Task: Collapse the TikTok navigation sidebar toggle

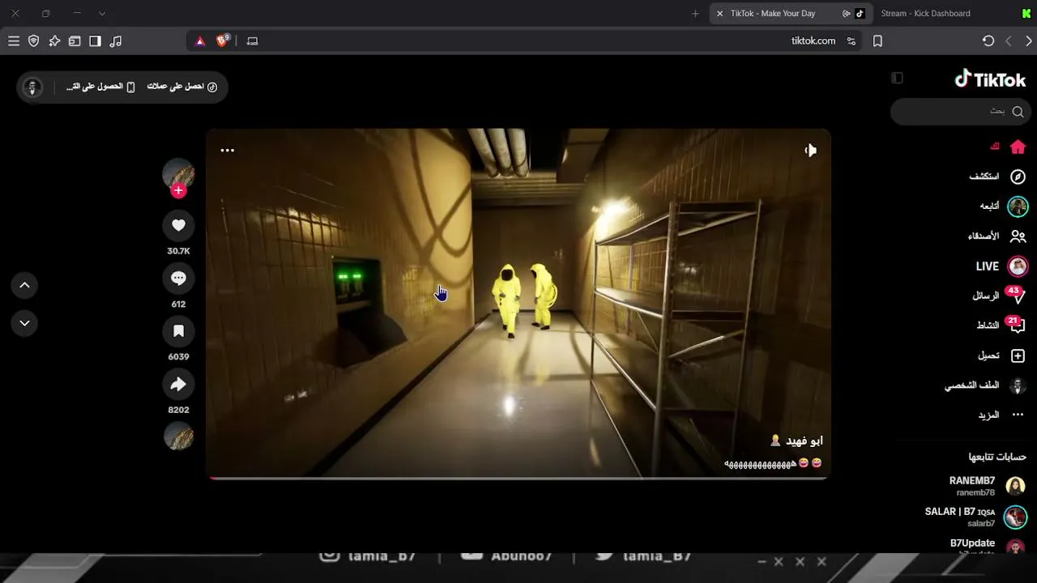Action: coord(897,78)
